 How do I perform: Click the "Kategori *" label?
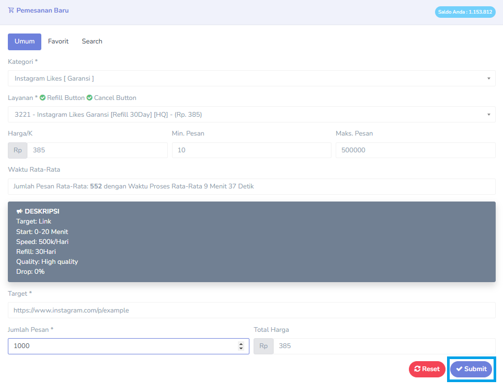click(x=23, y=62)
